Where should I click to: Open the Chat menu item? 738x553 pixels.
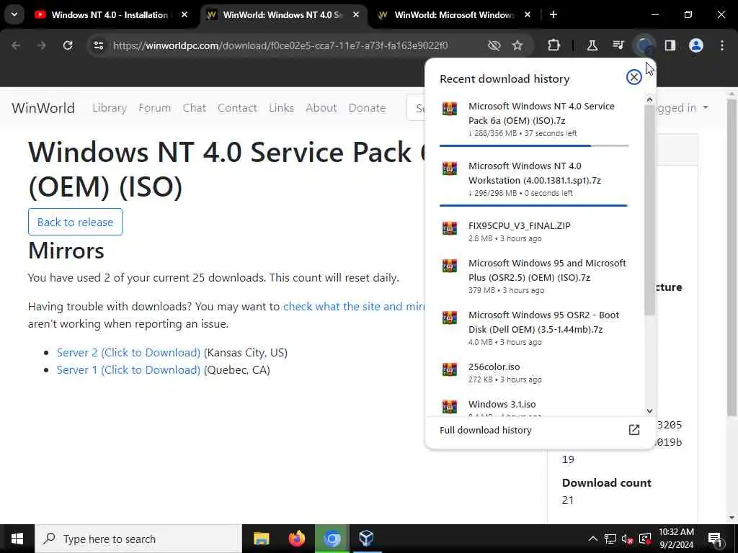[195, 108]
